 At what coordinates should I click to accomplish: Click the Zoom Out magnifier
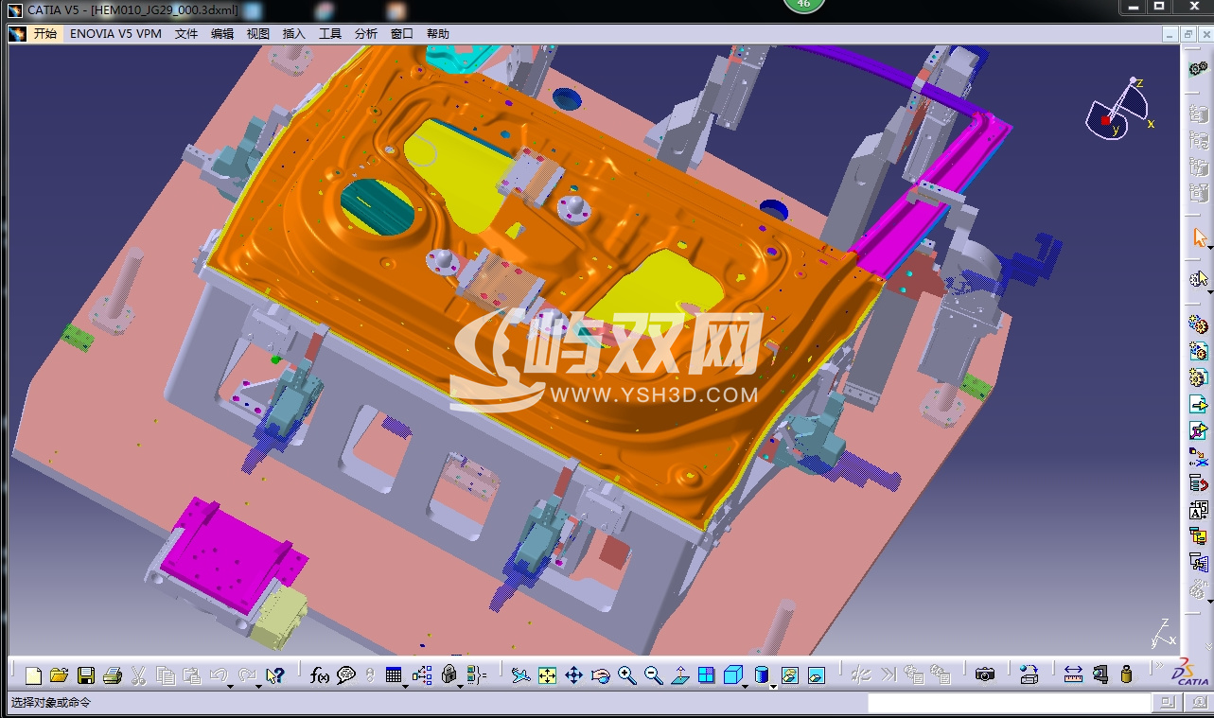(653, 674)
